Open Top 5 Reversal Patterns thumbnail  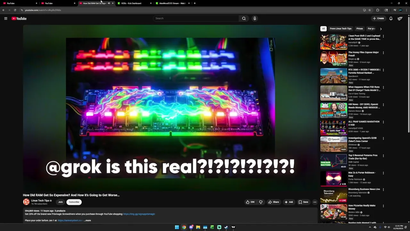coord(333,161)
